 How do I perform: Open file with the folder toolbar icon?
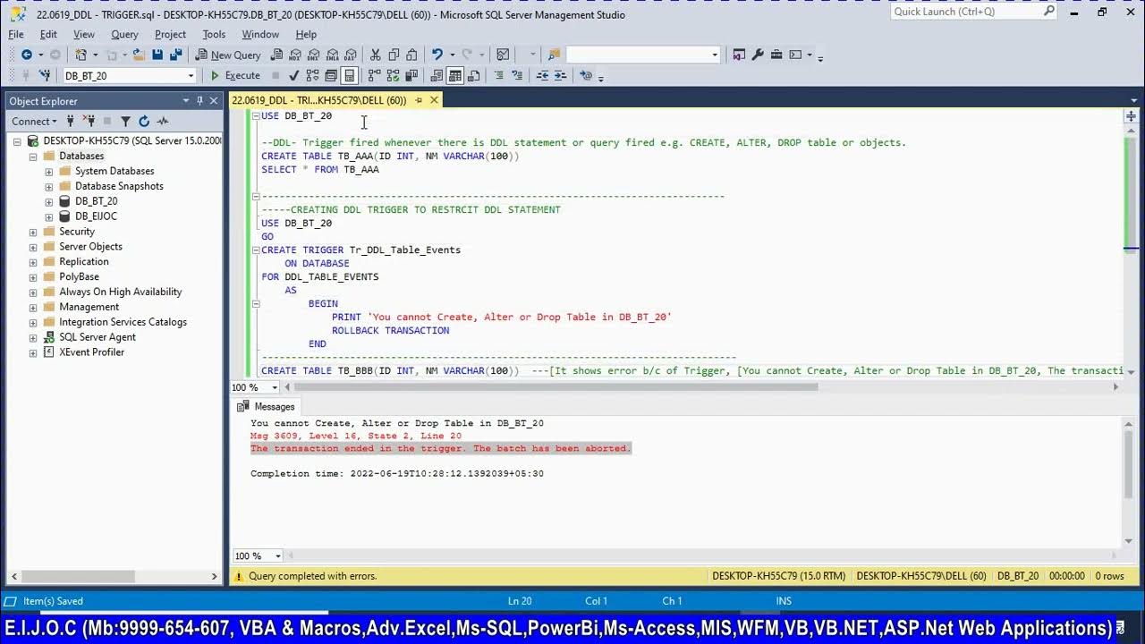click(139, 55)
